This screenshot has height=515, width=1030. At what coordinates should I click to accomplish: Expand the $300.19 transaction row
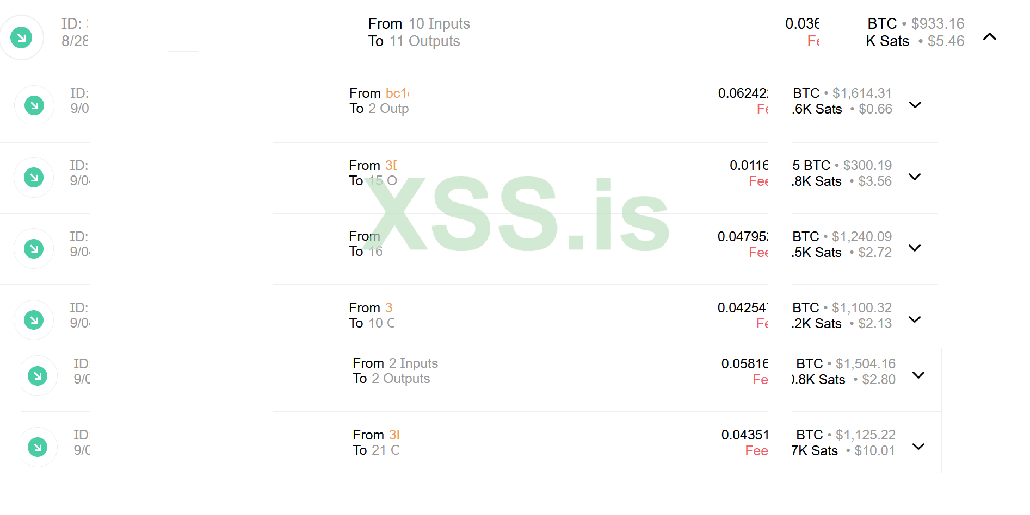coord(915,177)
